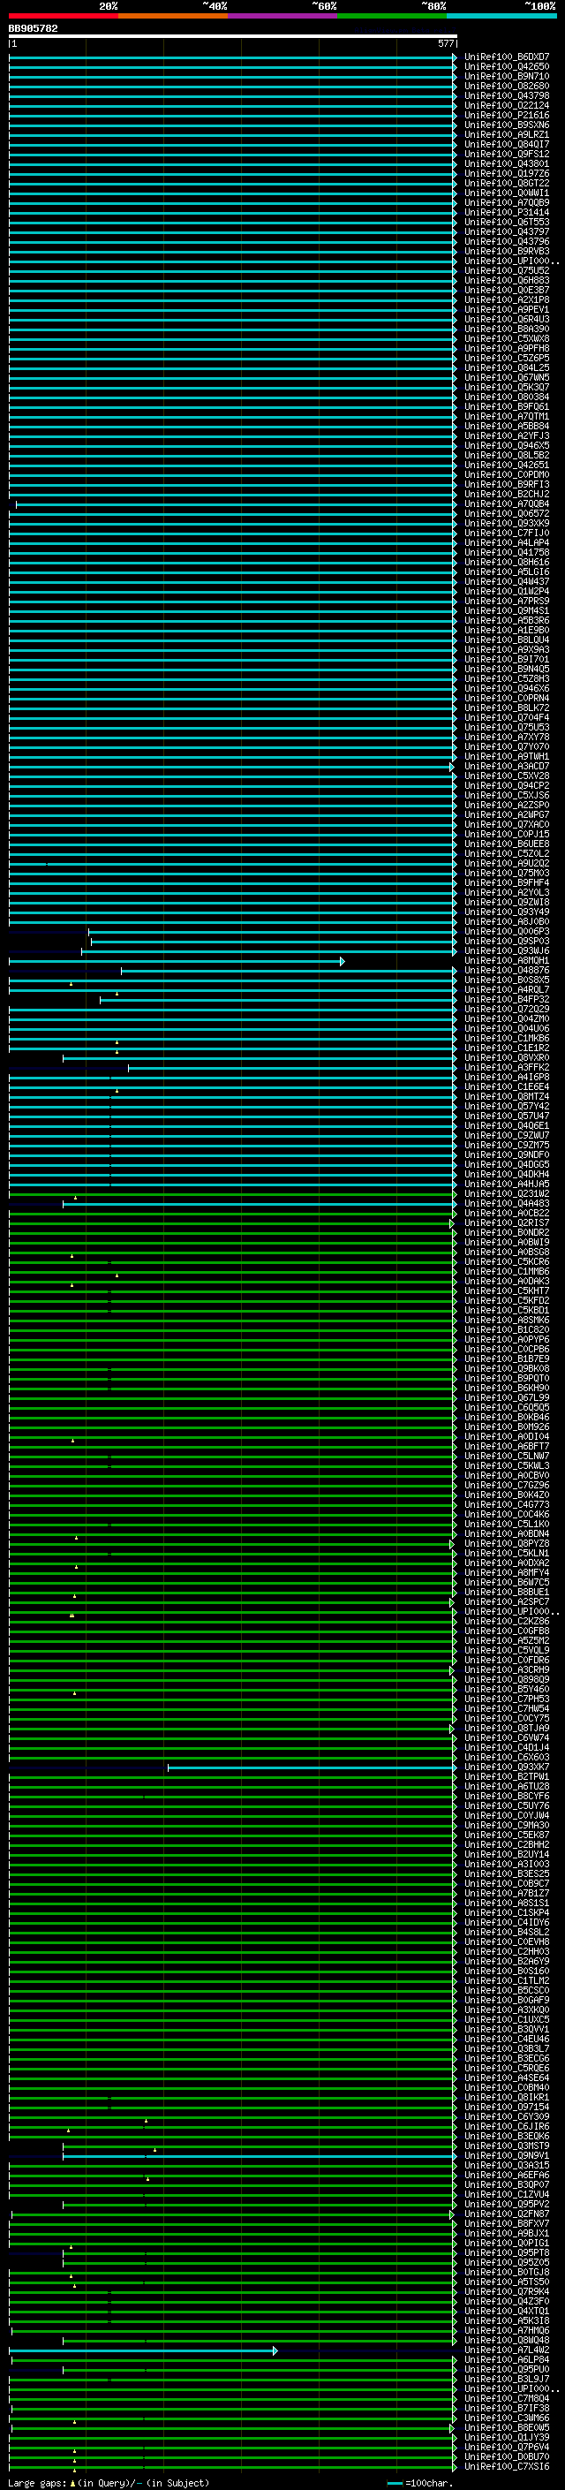
Task: Open UniRef100_A3FFK2 entry
Action: tap(507, 1068)
